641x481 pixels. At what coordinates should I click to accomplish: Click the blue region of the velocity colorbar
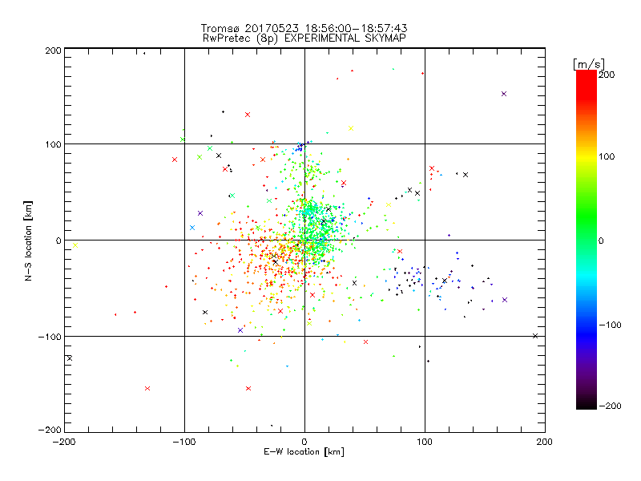(x=587, y=333)
